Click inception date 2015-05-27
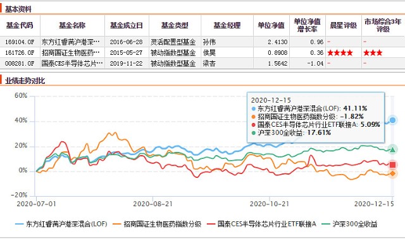 coord(127,53)
